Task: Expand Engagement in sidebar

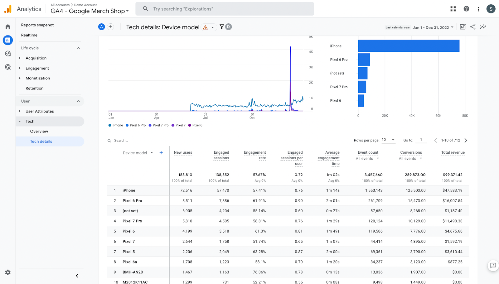Action: click(20, 68)
